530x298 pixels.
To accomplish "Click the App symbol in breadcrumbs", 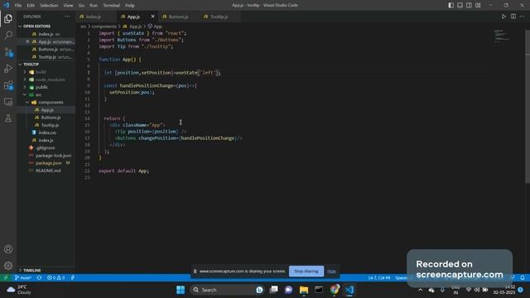I will (x=155, y=26).
